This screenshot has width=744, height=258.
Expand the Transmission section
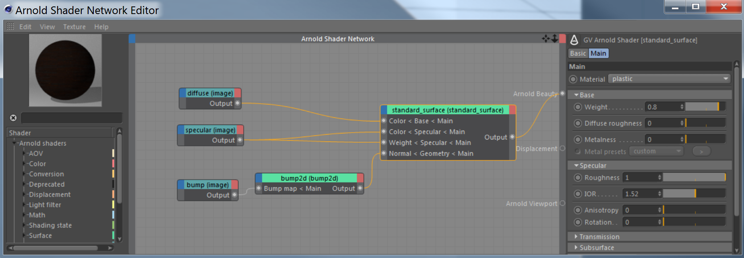[576, 236]
